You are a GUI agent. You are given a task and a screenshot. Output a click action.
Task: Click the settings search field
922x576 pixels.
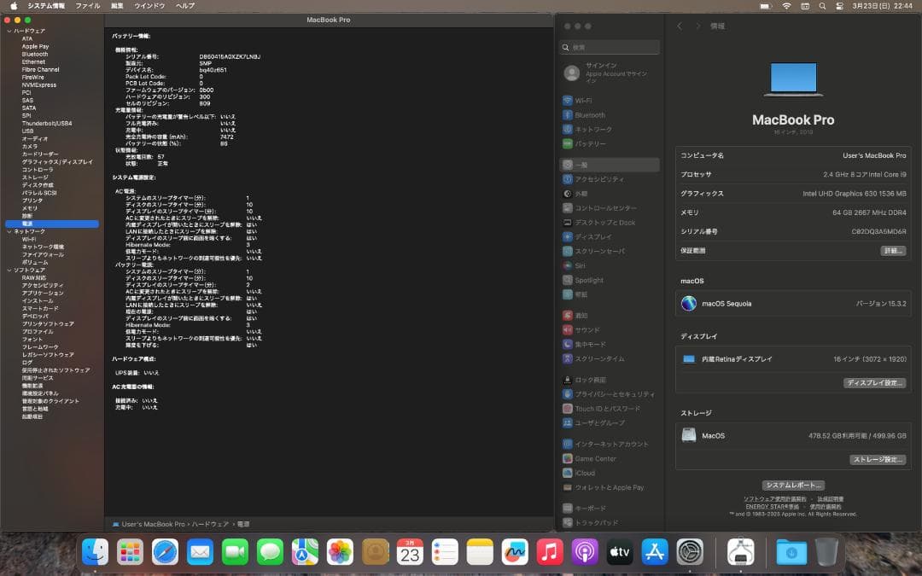(609, 47)
